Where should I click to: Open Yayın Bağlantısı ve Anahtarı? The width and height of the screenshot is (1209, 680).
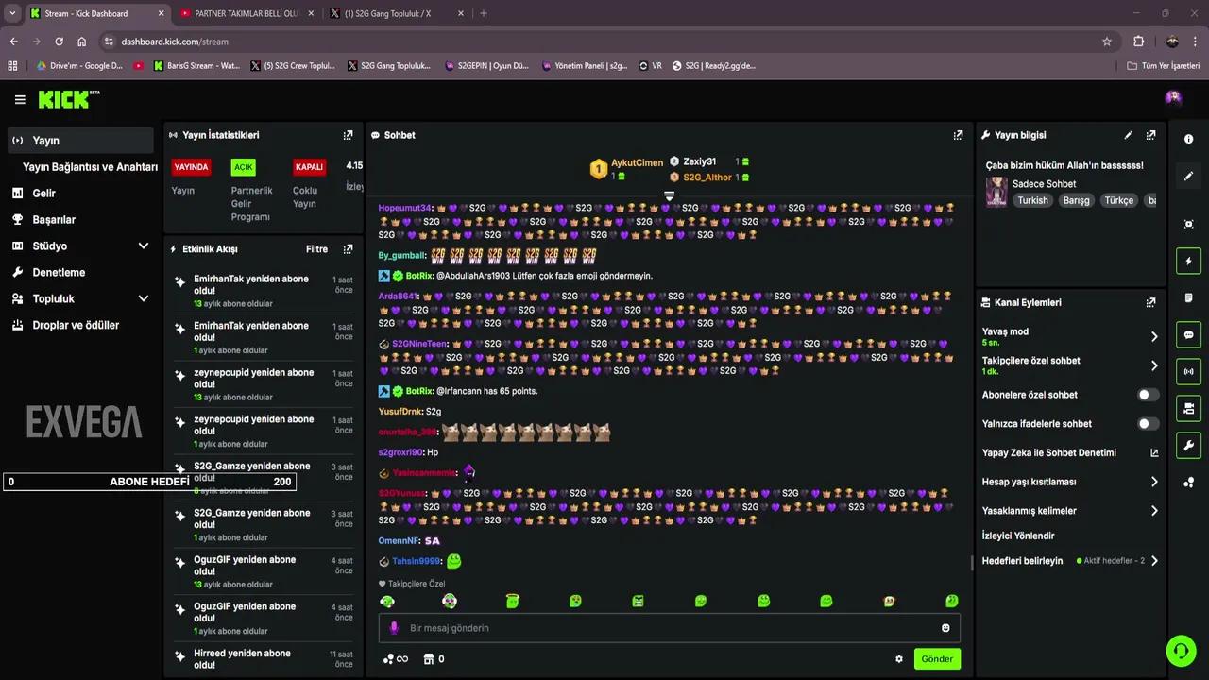click(x=90, y=167)
